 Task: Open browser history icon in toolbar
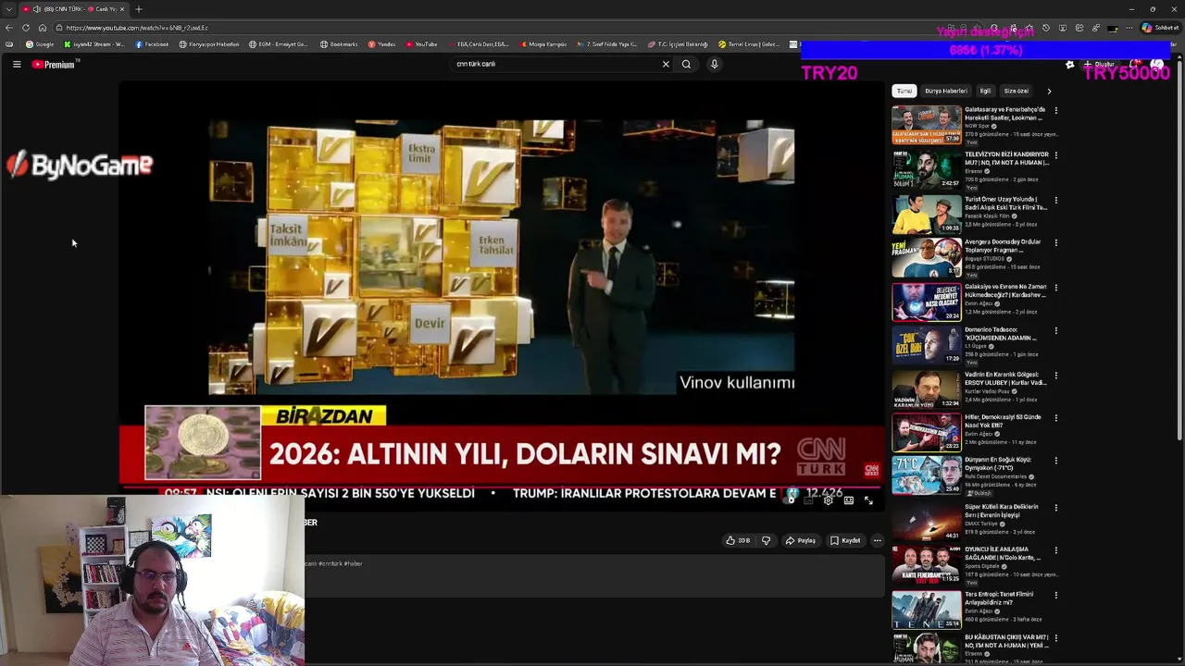click(x=1046, y=28)
